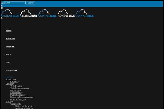
Task: Open the 'Careers' submenu link
Action: pos(14,81)
